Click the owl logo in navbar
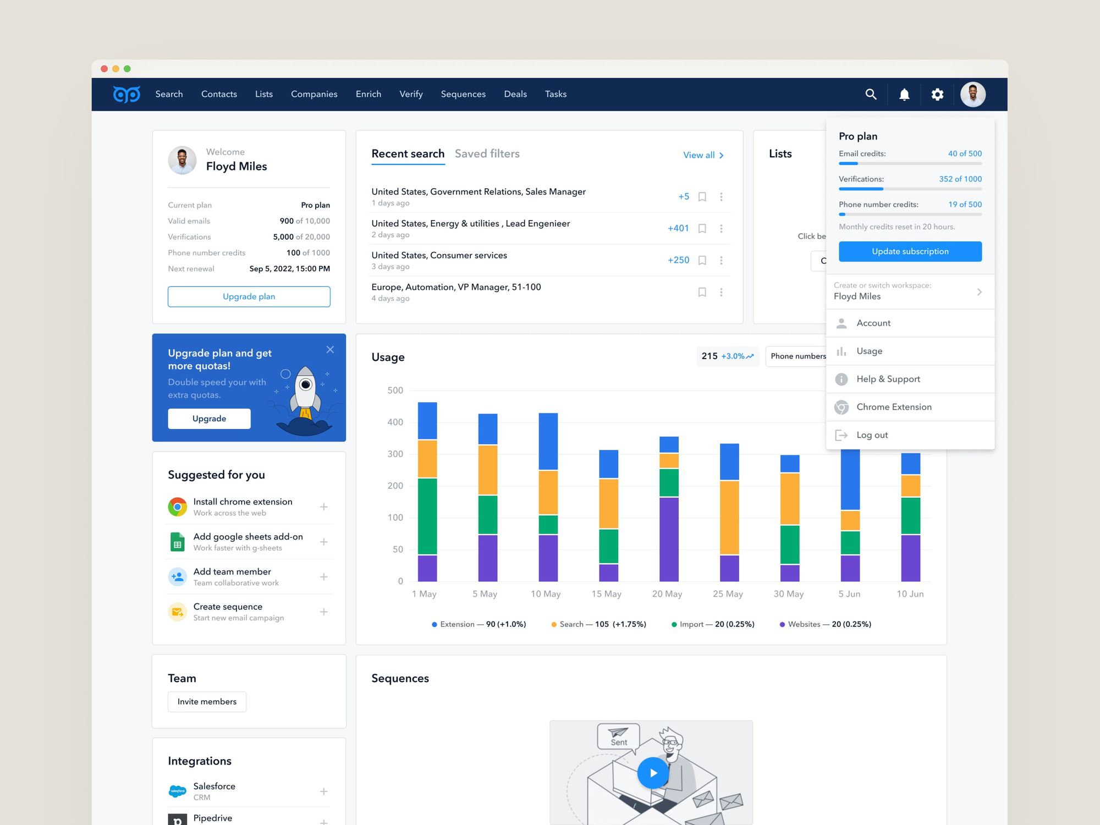The image size is (1100, 825). [x=127, y=95]
